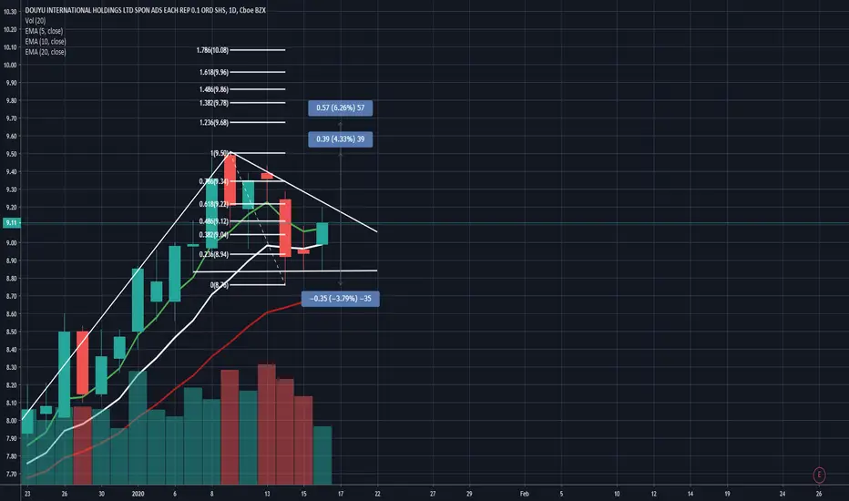Image resolution: width=849 pixels, height=501 pixels.
Task: Select the EMA (10, close) indicator legend
Action: pyautogui.click(x=46, y=41)
